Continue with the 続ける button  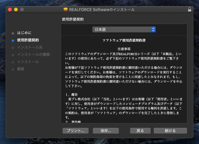pos(170,131)
